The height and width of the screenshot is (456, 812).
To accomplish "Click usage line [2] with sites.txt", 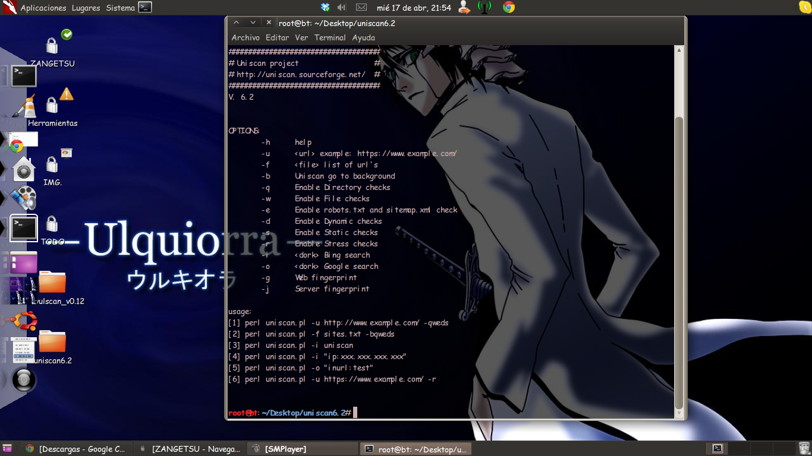I will pos(311,334).
